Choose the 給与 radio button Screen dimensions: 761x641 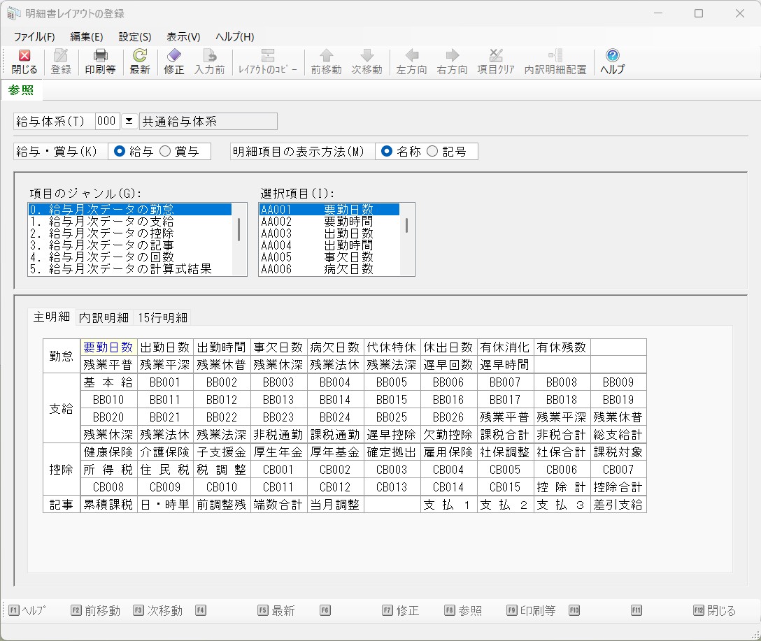(x=120, y=152)
